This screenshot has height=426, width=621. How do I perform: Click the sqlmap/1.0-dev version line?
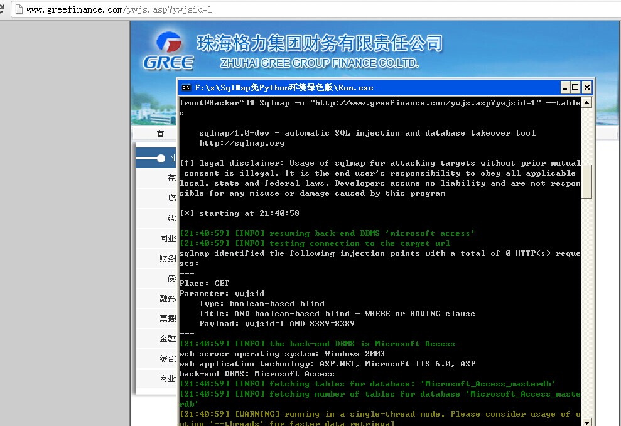(x=367, y=133)
